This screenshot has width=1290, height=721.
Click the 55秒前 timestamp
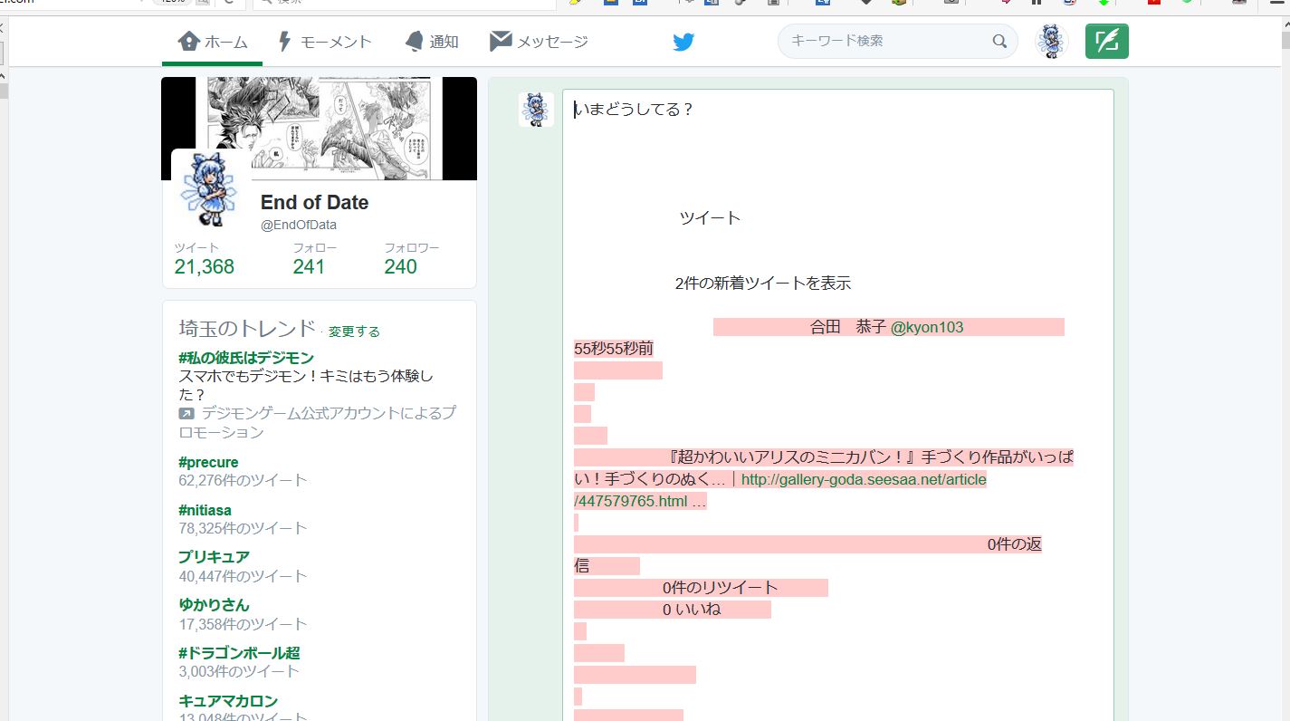click(x=614, y=349)
